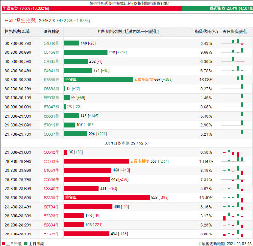
Task: Open the 52334牛 warrant link
Action: click(51, 225)
